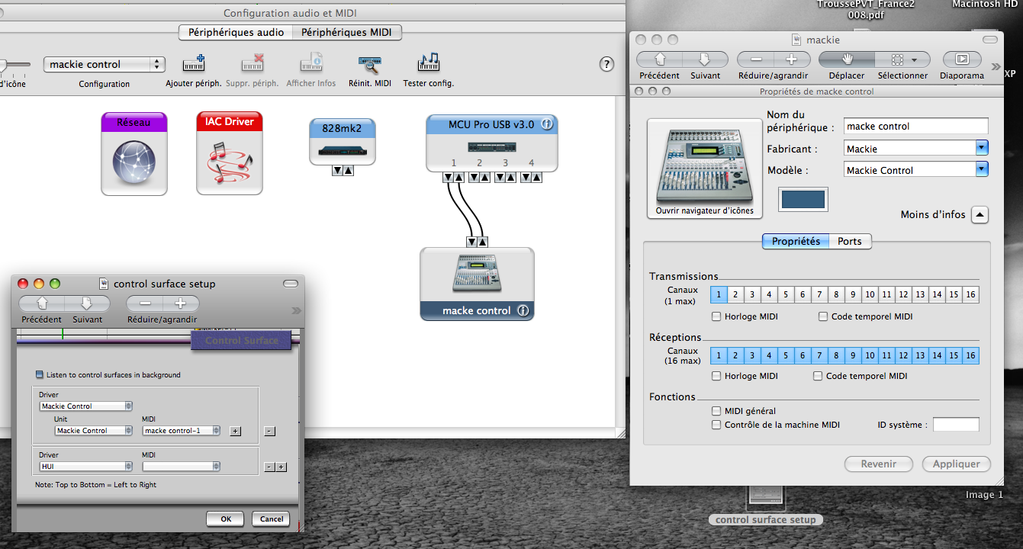Click the Ajouter périph. toolbar icon

click(x=194, y=65)
